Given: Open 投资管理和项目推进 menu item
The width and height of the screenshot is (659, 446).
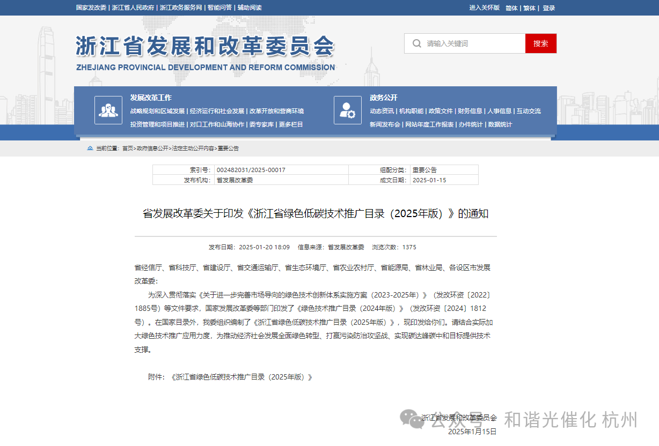Looking at the screenshot, I should 157,124.
